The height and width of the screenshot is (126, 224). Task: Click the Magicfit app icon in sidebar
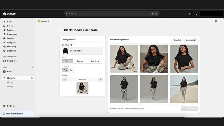pos(4,78)
